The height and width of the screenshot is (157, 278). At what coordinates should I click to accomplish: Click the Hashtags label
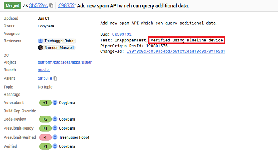12,94
